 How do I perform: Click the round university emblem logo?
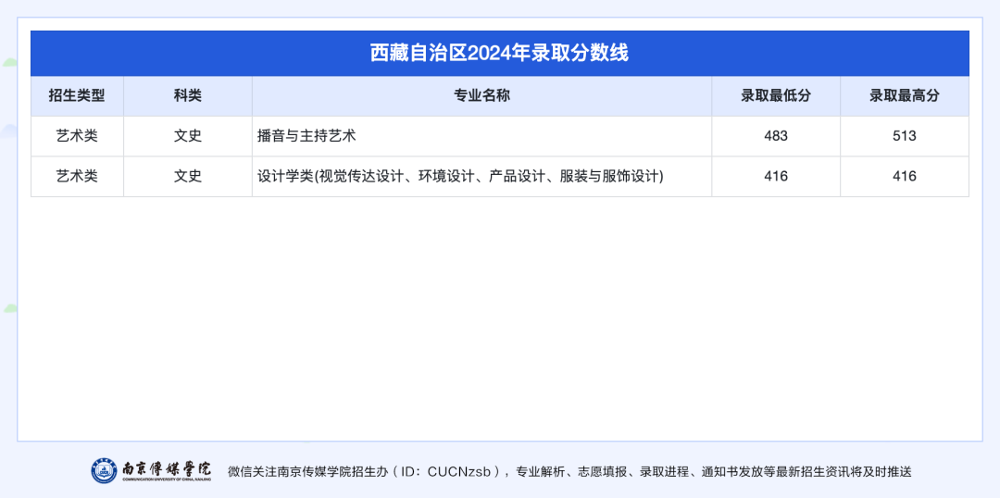(x=104, y=470)
